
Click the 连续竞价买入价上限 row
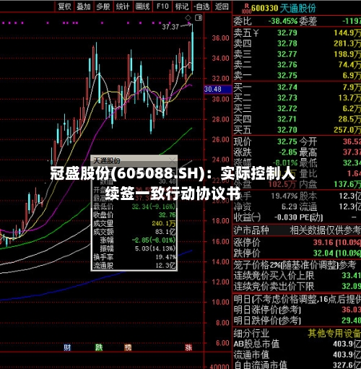pos(297,275)
